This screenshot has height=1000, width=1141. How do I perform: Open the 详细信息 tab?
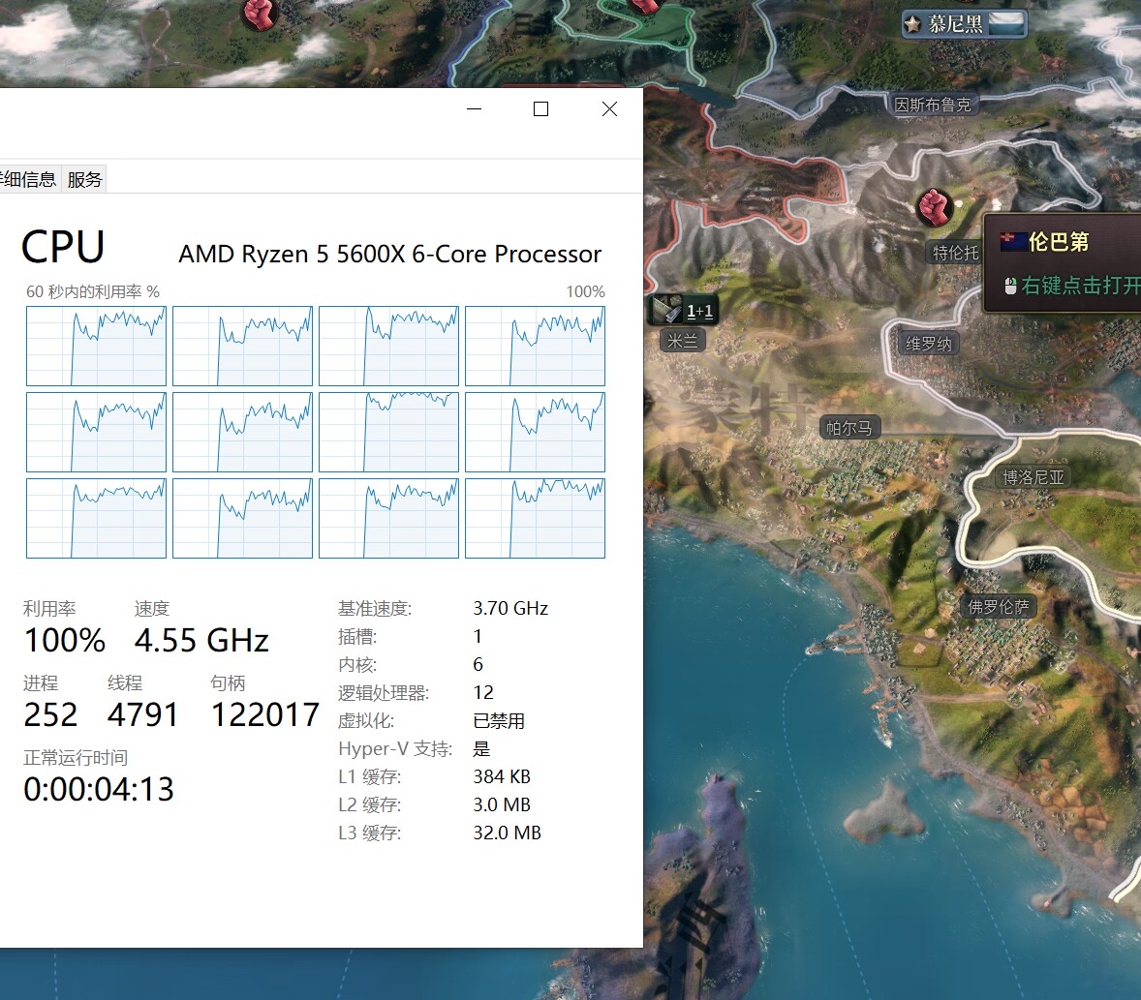coord(29,179)
